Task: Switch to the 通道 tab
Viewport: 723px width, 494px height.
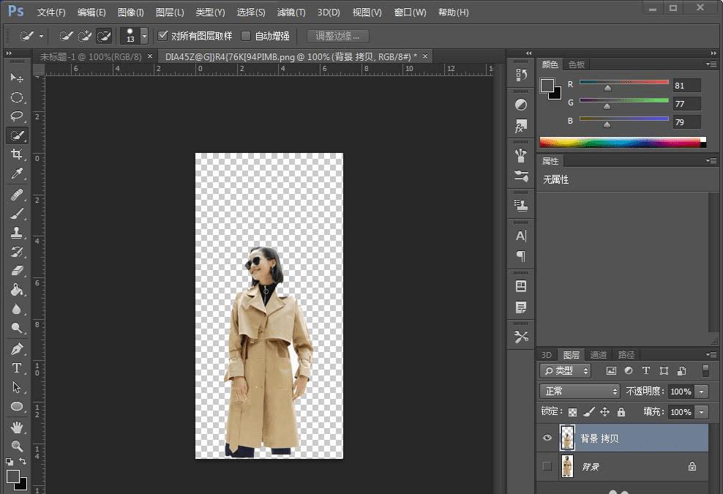Action: [599, 355]
